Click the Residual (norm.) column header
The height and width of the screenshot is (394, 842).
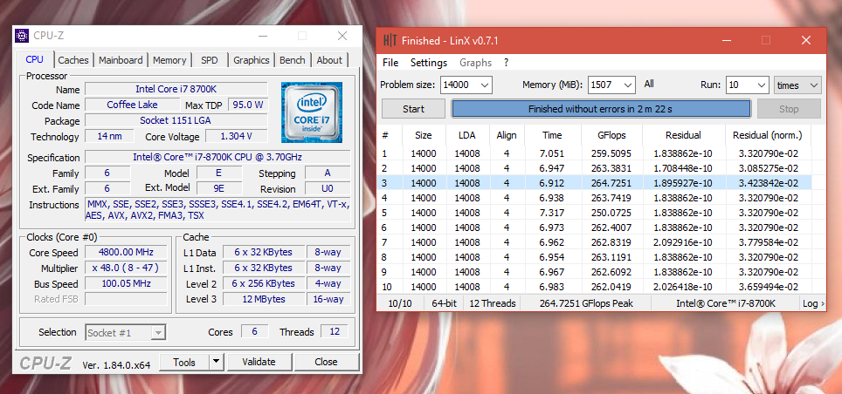768,136
